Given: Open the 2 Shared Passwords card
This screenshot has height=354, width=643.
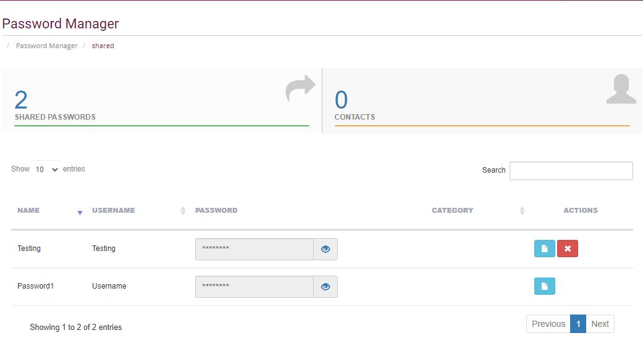Looking at the screenshot, I should tap(162, 101).
